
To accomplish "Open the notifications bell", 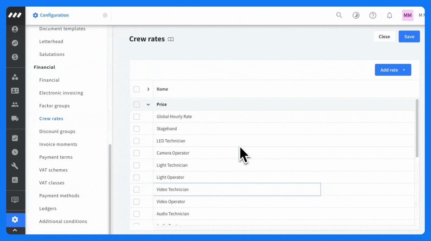I will 389,15.
